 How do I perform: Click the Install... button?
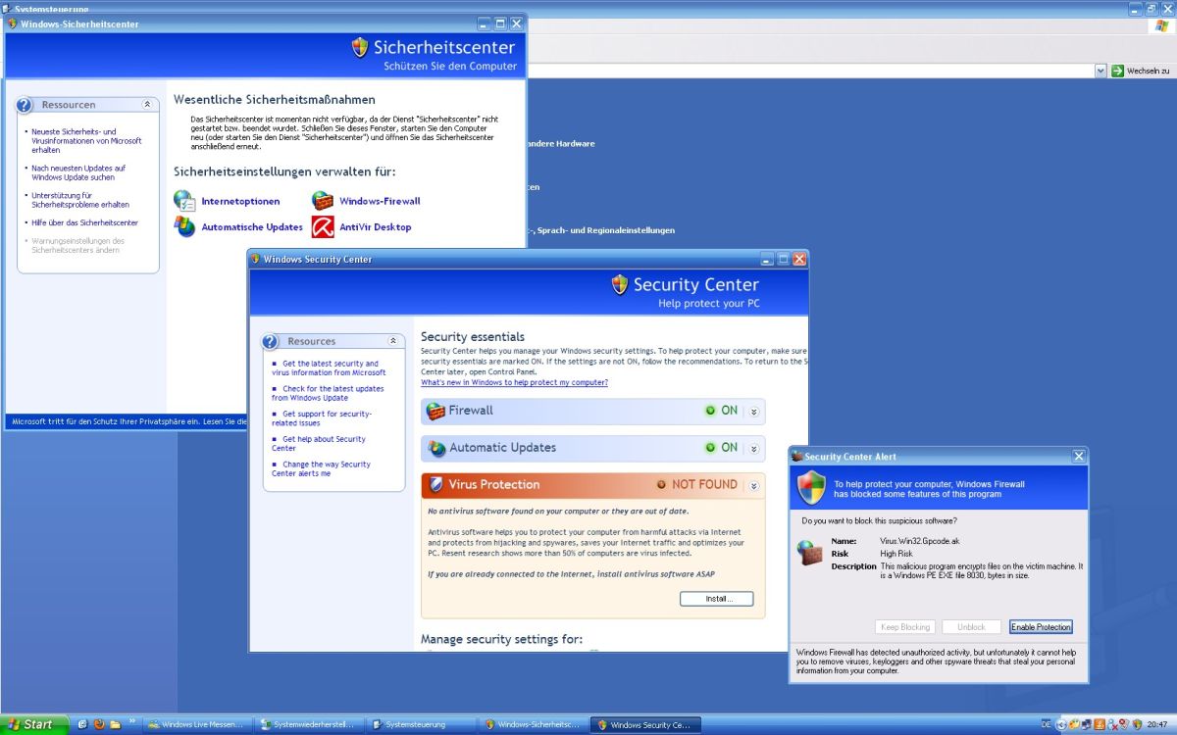click(x=716, y=599)
